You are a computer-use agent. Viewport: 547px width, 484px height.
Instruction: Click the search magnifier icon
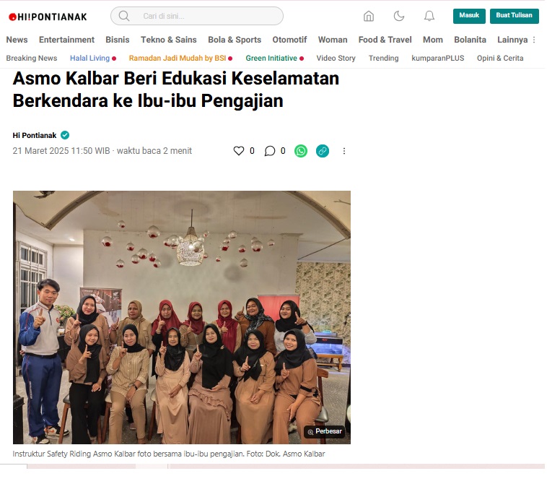[x=124, y=16]
